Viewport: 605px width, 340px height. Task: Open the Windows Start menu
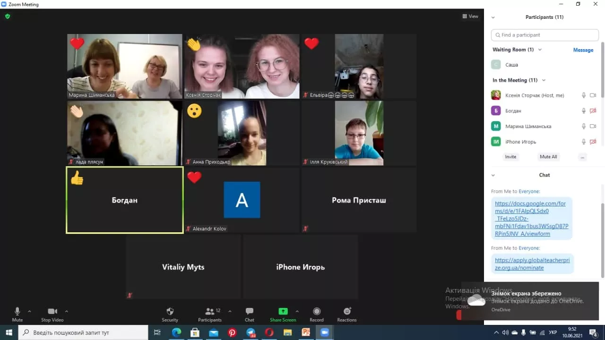[x=9, y=332]
